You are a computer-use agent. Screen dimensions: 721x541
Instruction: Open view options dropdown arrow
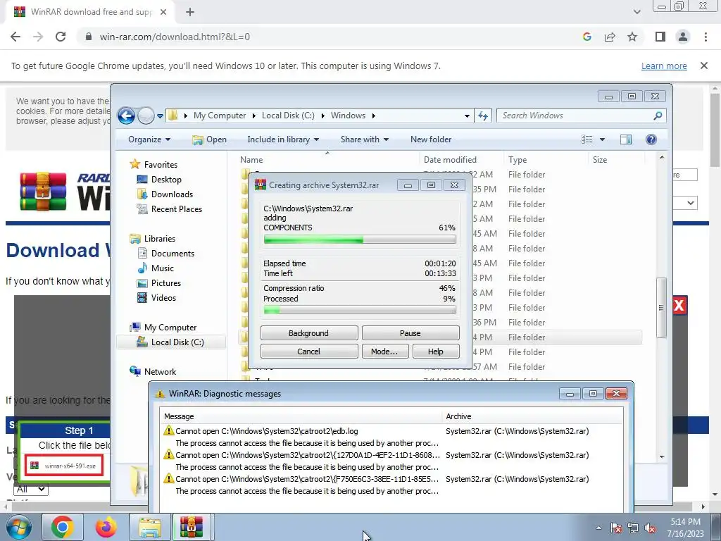point(602,139)
